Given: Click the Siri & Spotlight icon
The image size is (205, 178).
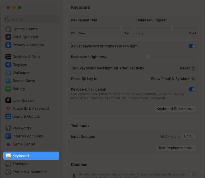Looking at the screenshot, I should tap(8, 37).
